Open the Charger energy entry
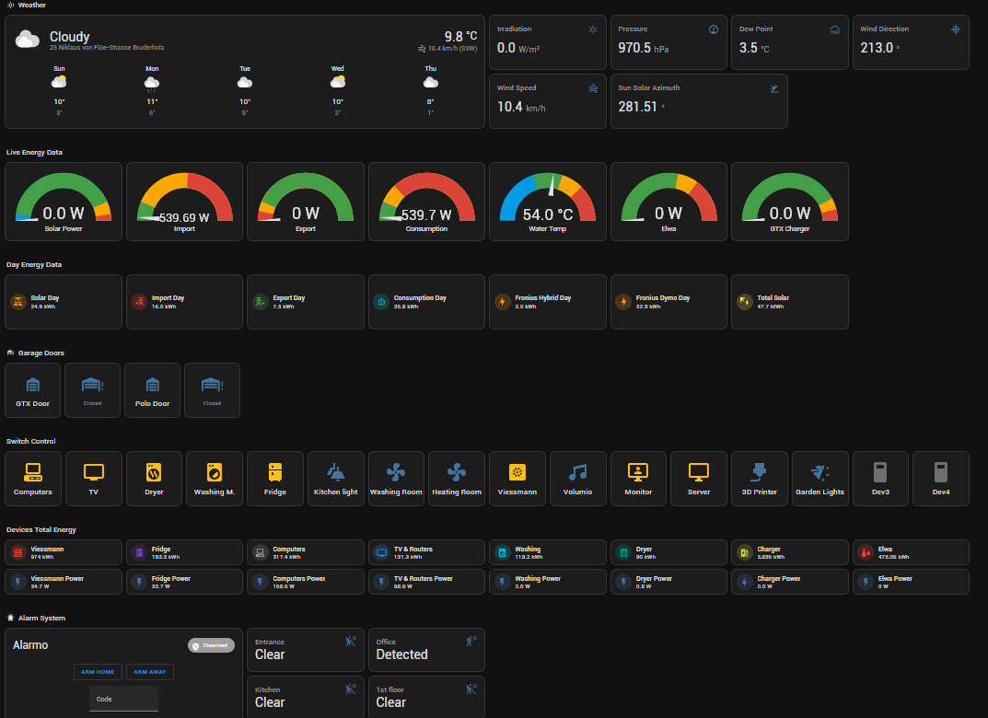The width and height of the screenshot is (988, 718). [789, 552]
